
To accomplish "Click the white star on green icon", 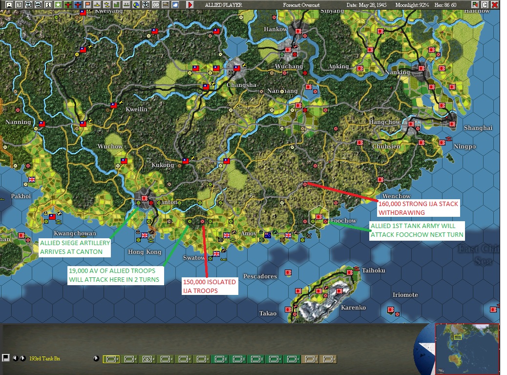I will [x=58, y=4].
